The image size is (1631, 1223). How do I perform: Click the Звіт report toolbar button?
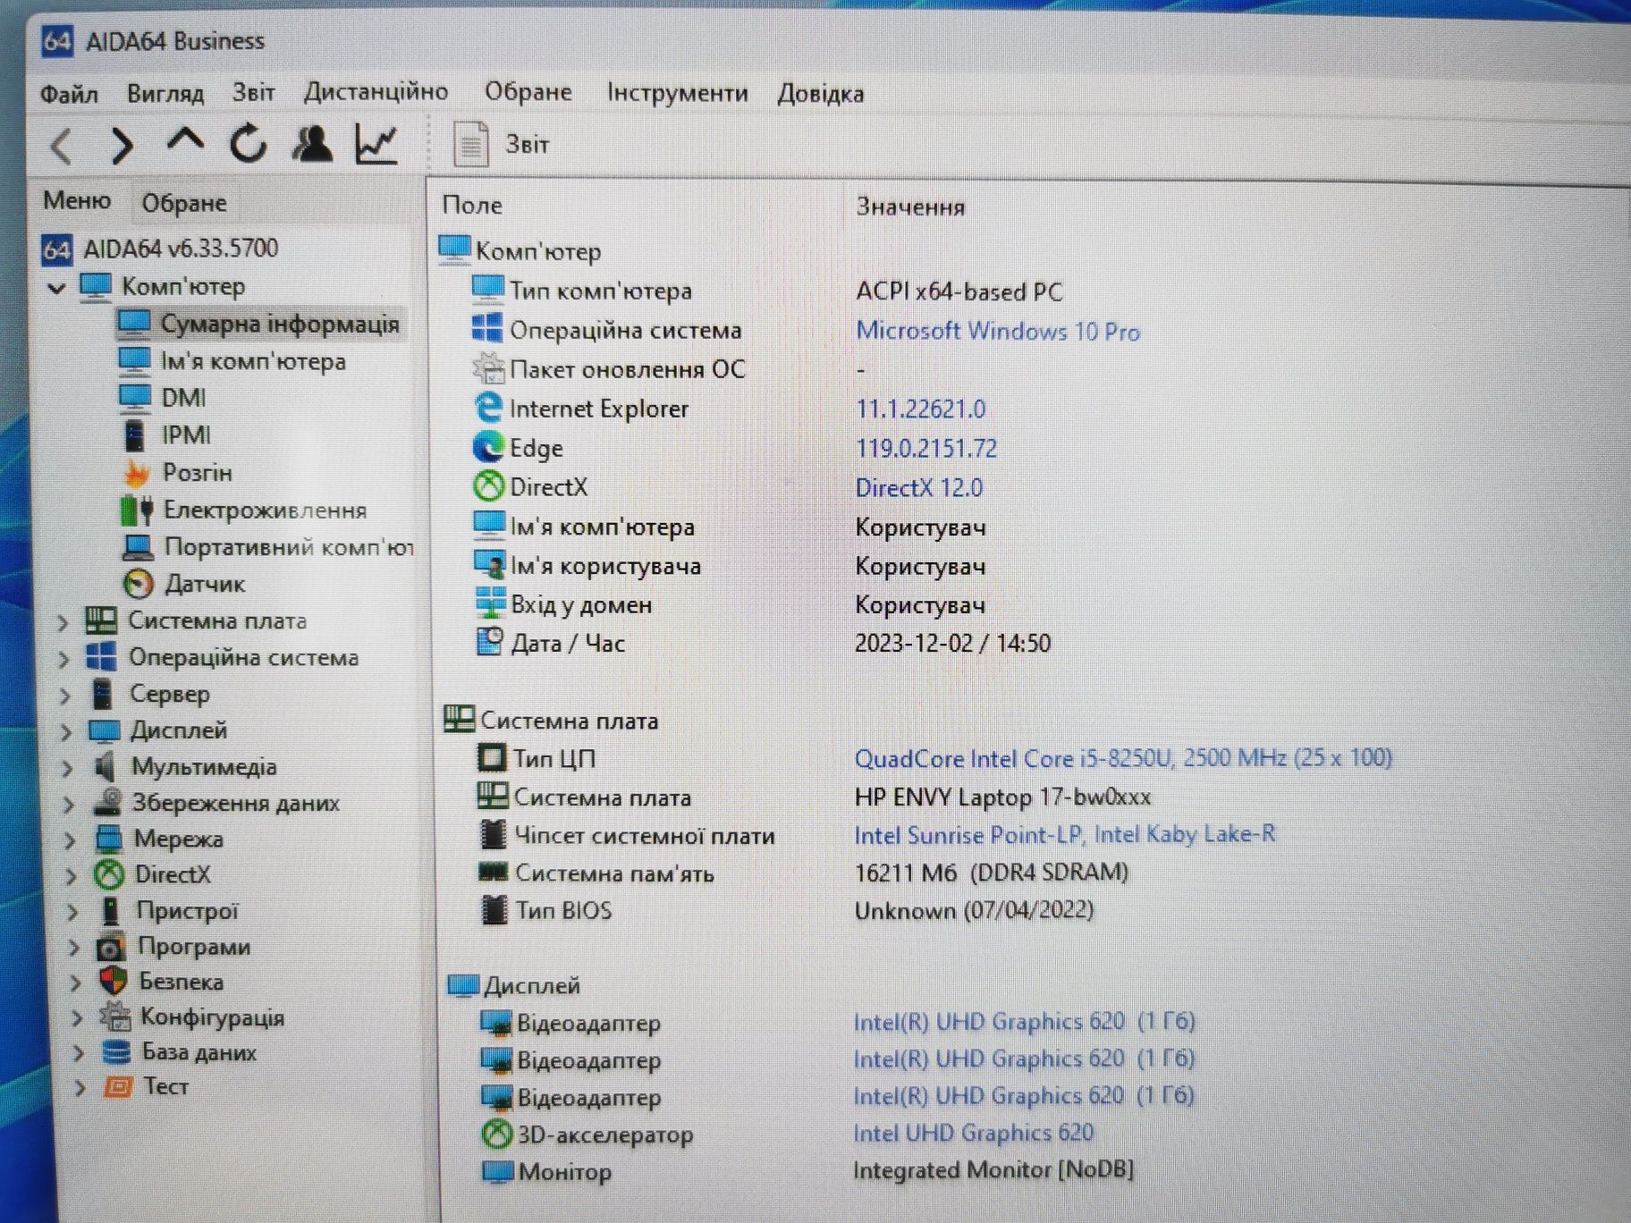(502, 144)
